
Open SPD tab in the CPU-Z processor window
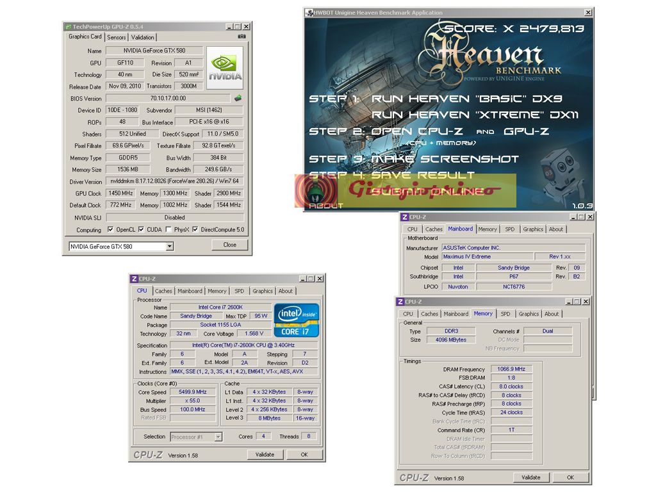(240, 291)
